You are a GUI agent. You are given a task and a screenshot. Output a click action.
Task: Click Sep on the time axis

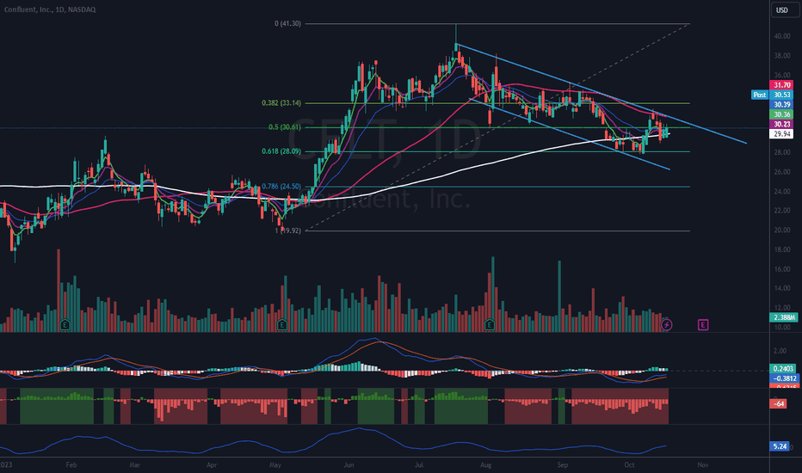(x=563, y=464)
